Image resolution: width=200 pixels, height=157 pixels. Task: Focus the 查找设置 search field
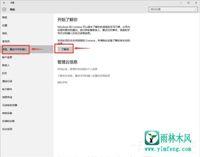click(x=173, y=9)
